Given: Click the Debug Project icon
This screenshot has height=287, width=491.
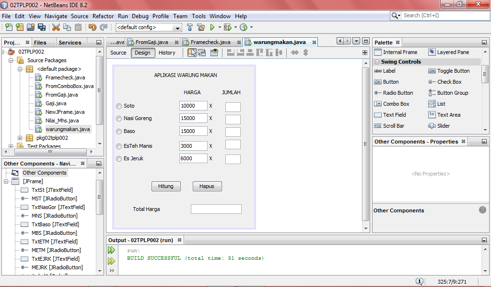Looking at the screenshot, I should point(228,27).
